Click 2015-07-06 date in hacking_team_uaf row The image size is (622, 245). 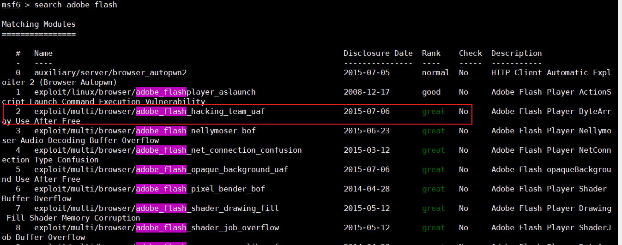click(367, 111)
